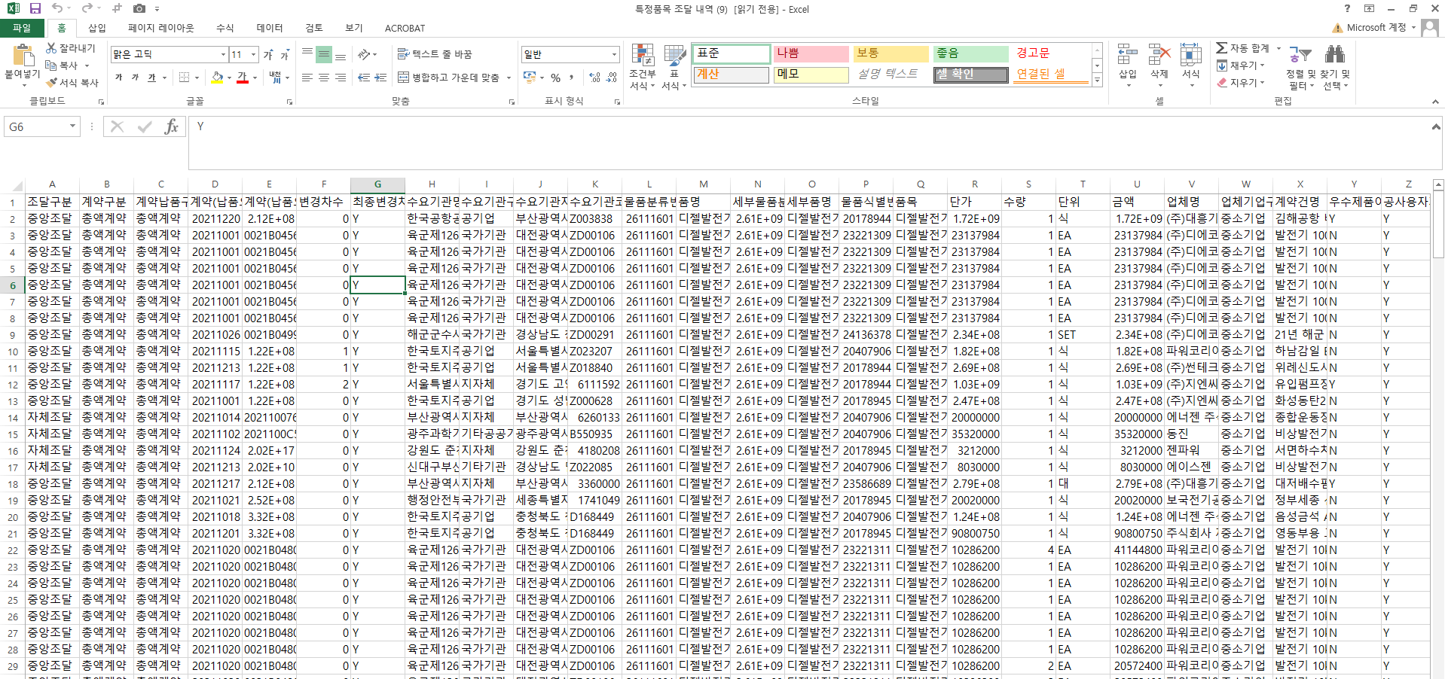The width and height of the screenshot is (1445, 679).
Task: Toggle bold (가) formatting
Action: pos(118,78)
